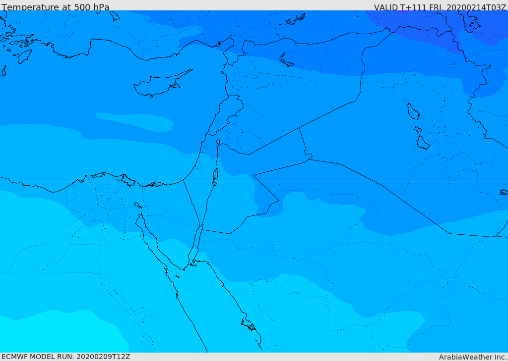
Task: Click the island of Cyprus on the map
Action: point(162,84)
